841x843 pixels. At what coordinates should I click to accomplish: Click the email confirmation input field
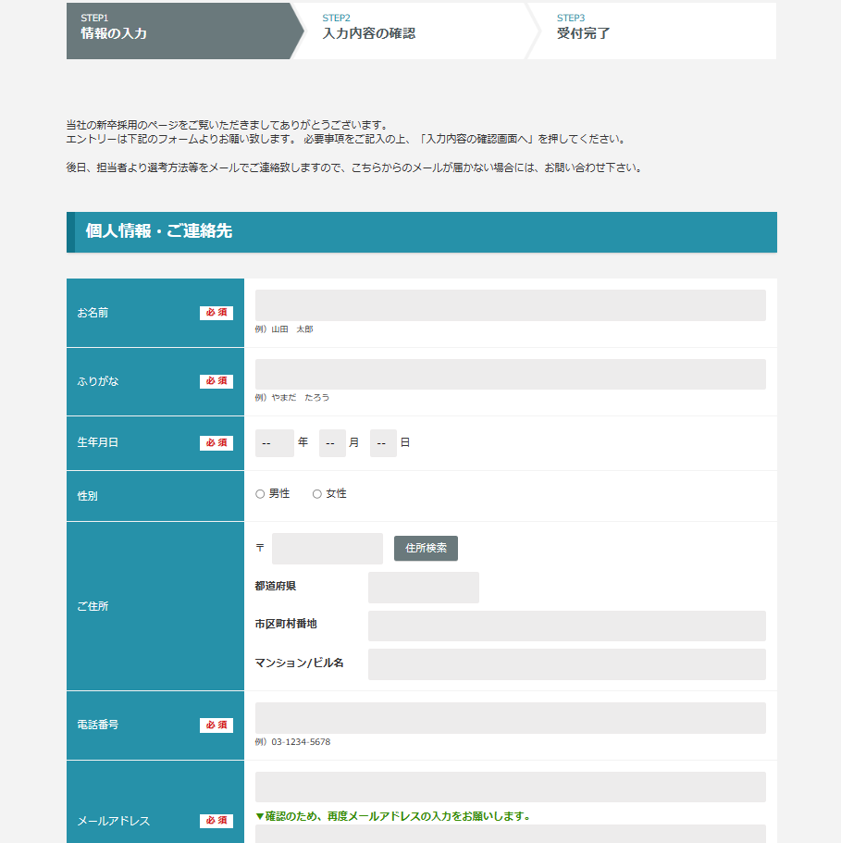[x=510, y=833]
